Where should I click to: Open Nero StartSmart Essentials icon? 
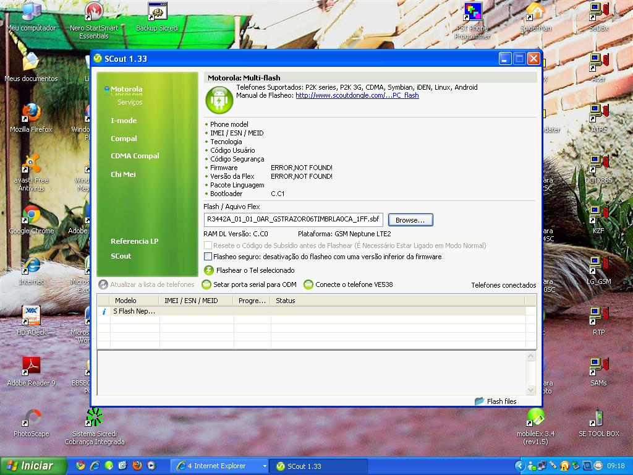tap(94, 20)
